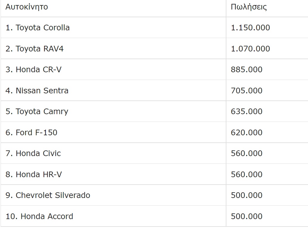Click the Honda Accord entry
308x228 pixels.
tap(39, 216)
